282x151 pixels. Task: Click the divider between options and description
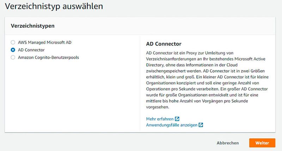pyautogui.click(x=140, y=84)
